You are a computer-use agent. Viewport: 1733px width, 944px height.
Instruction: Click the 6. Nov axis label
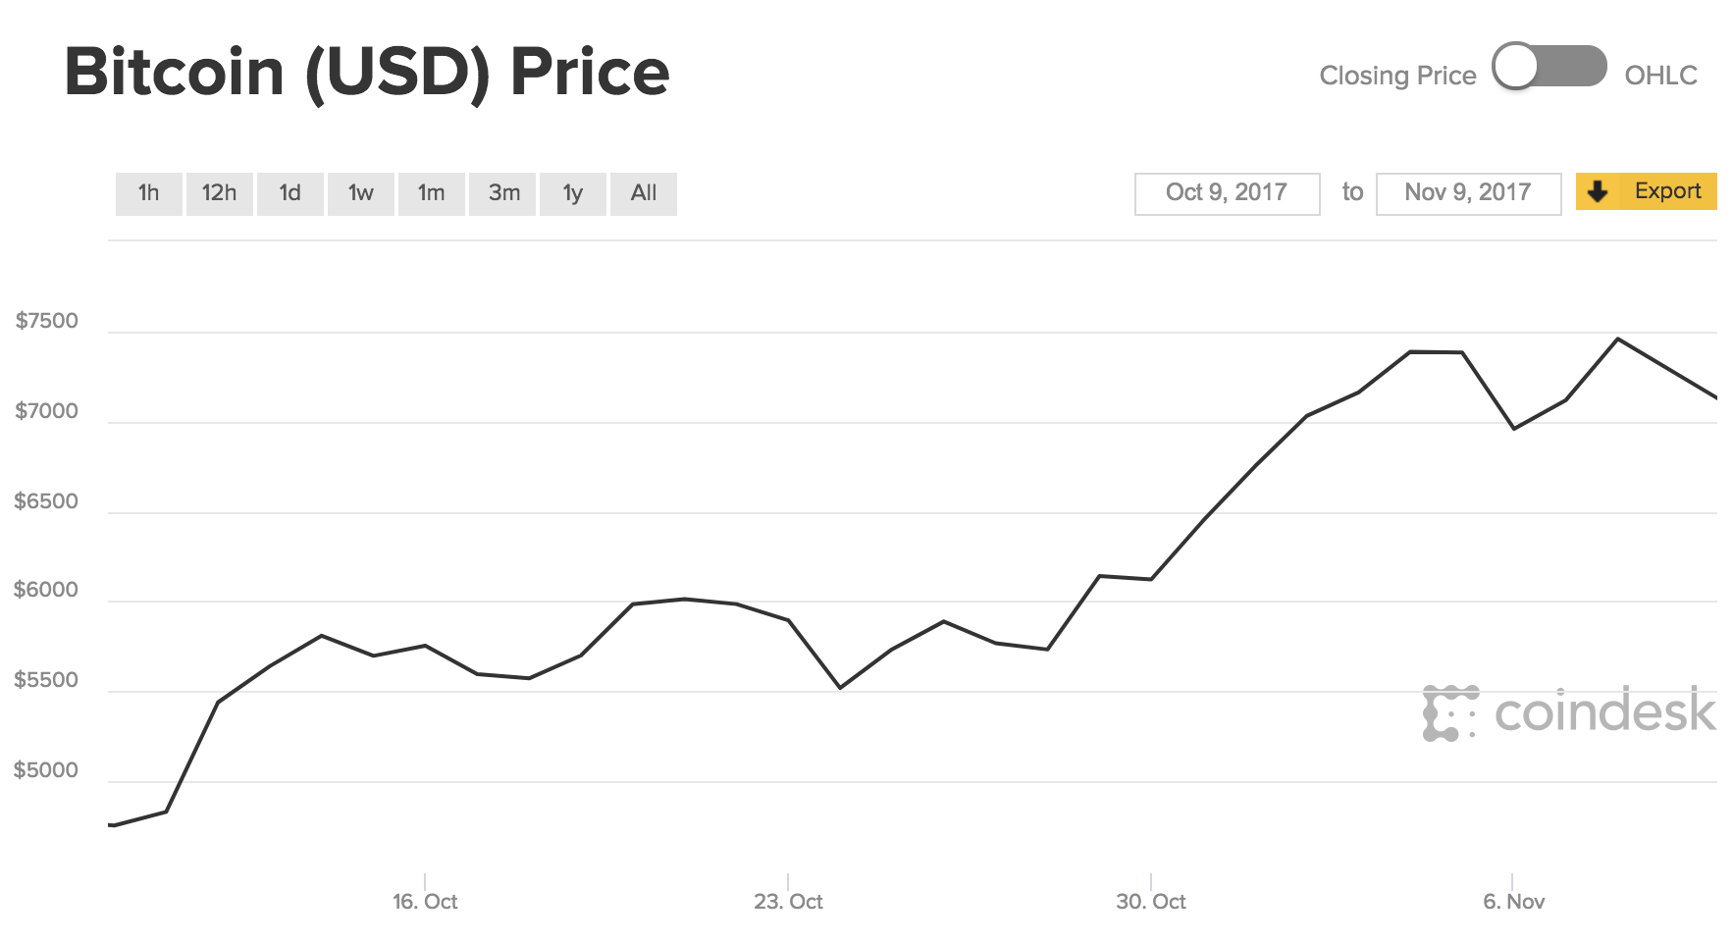(x=1513, y=901)
